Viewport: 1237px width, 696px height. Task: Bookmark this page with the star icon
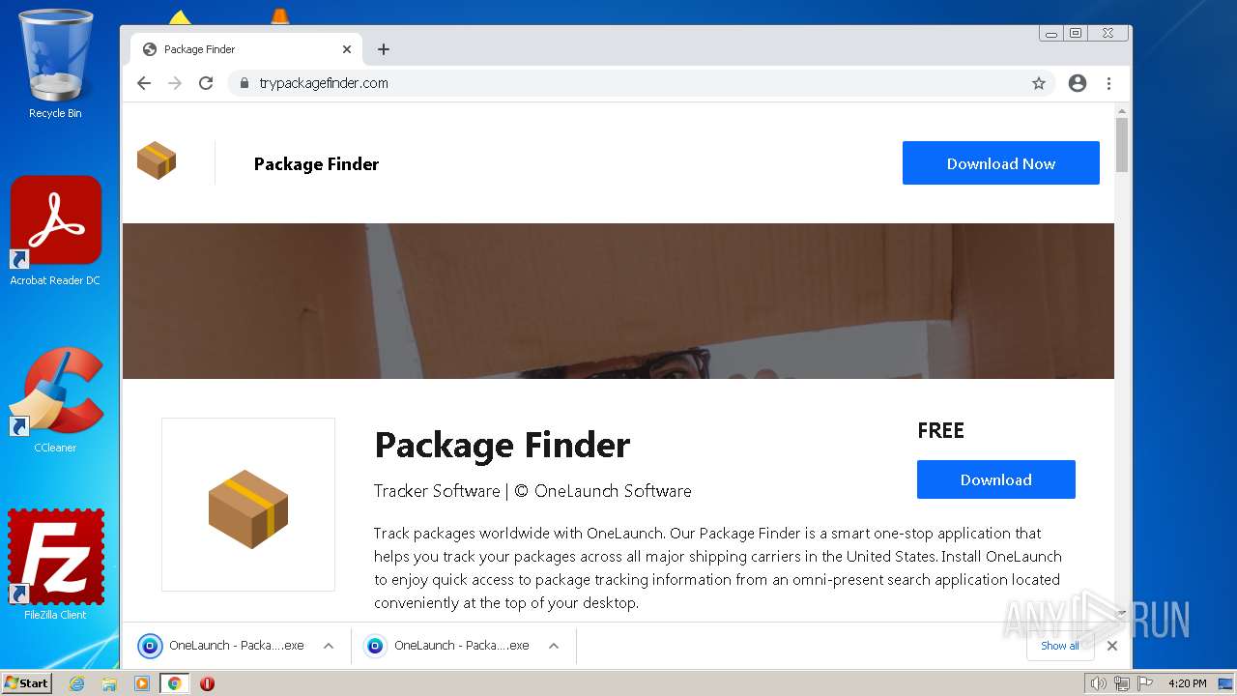tap(1039, 83)
